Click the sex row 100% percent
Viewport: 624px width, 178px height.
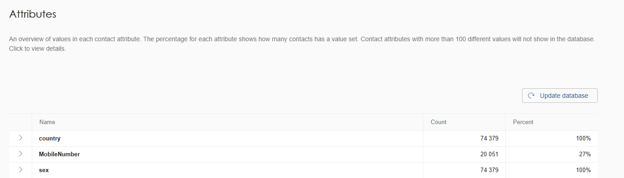coord(583,170)
